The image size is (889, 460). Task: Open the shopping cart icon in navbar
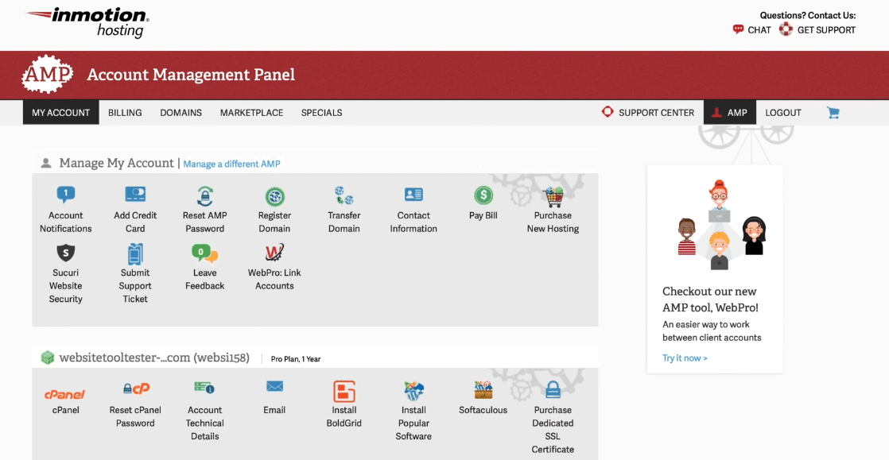833,113
